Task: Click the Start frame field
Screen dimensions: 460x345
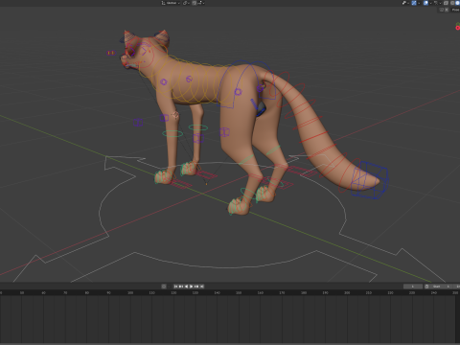Action: (442, 287)
